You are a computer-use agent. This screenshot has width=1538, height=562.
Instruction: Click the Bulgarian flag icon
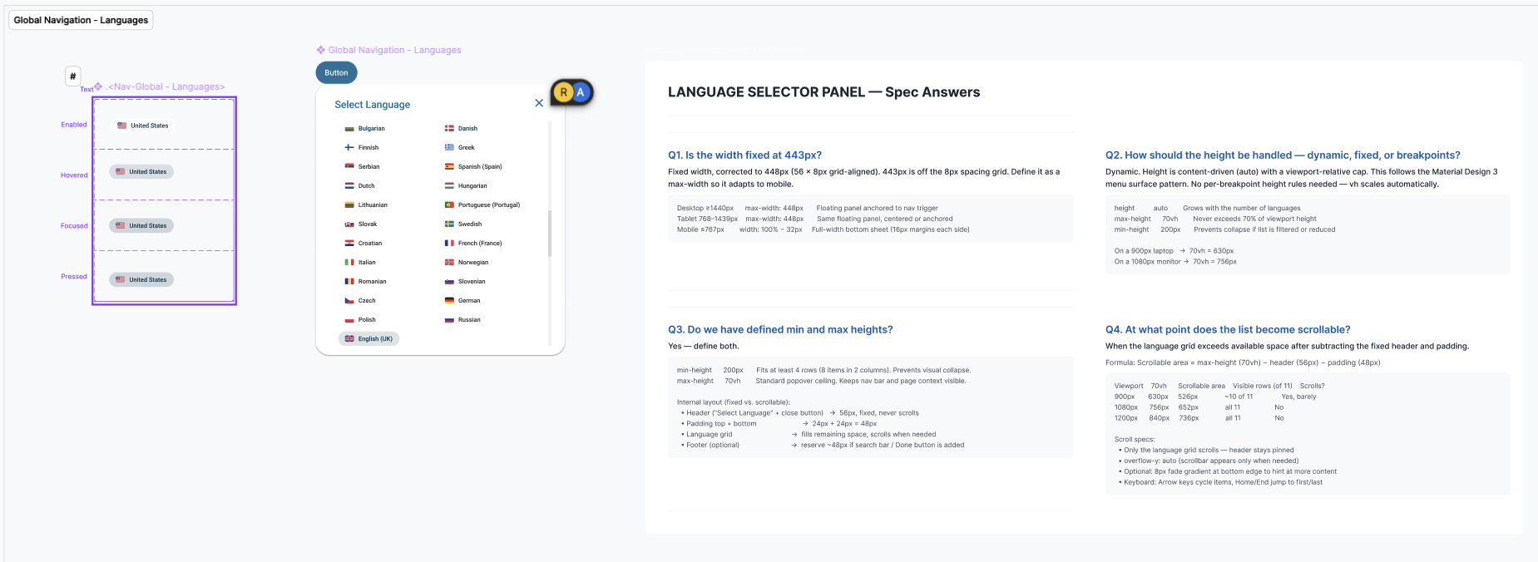[x=349, y=129]
